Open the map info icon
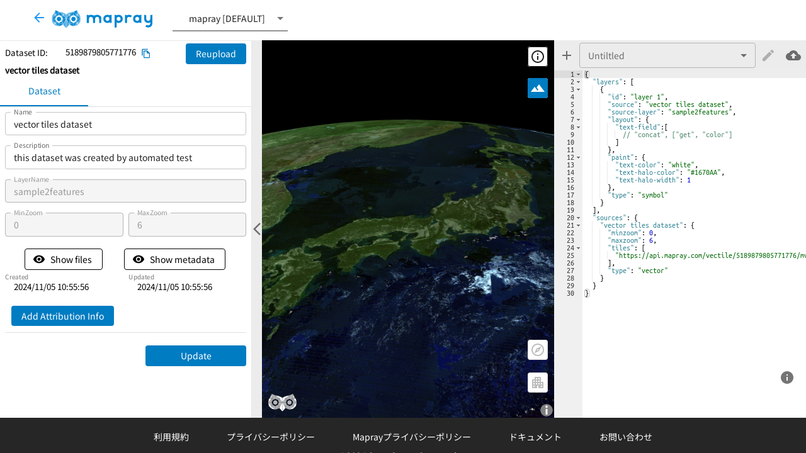Image resolution: width=806 pixels, height=453 pixels. [537, 57]
